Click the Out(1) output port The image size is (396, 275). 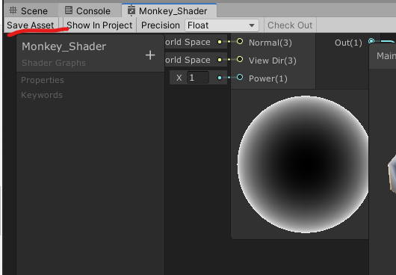pyautogui.click(x=371, y=41)
